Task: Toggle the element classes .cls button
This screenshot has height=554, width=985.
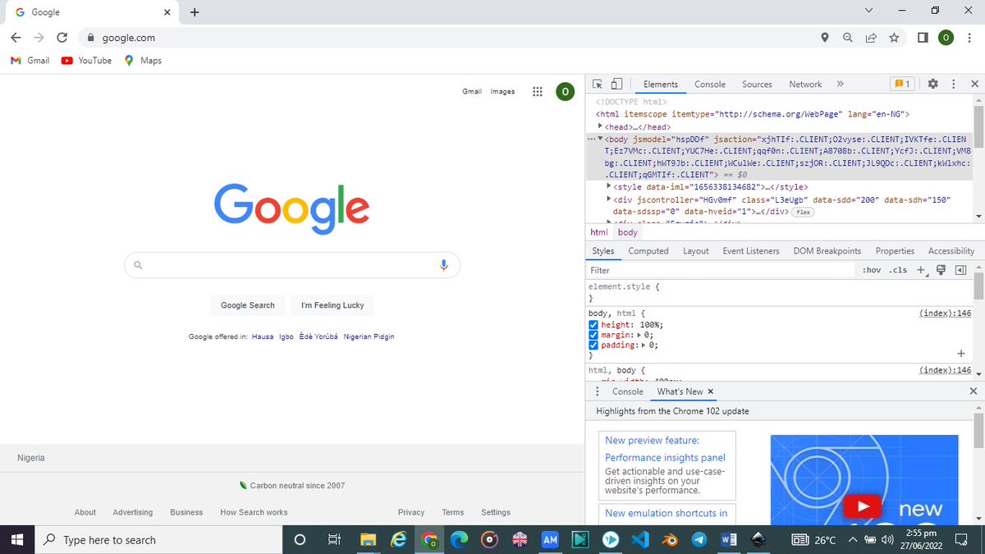Action: pyautogui.click(x=899, y=270)
